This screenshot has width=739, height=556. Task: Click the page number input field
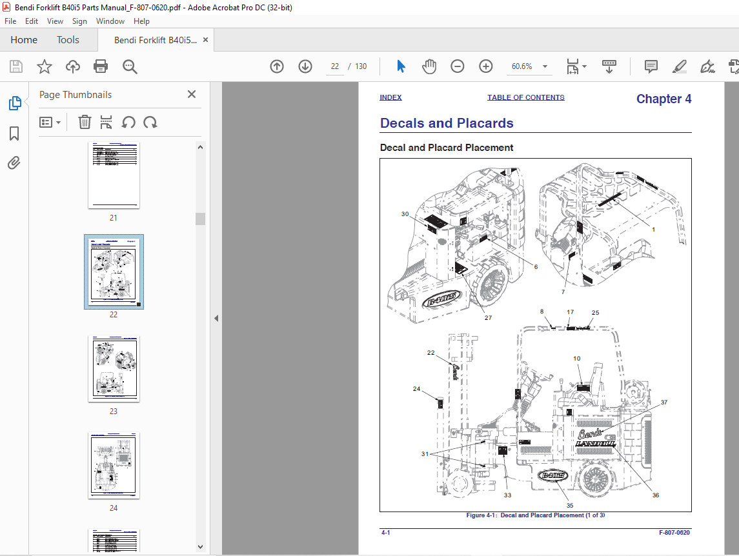(x=334, y=66)
